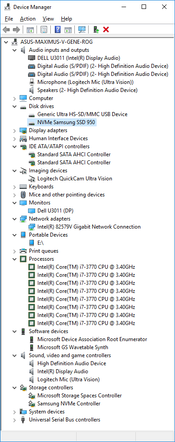Collapse the Audio inputs and outputs chevron

[14, 50]
